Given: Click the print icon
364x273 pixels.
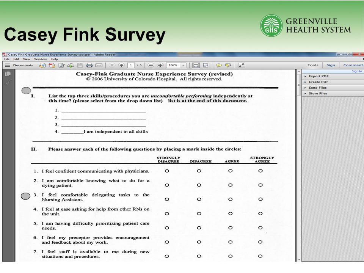Looking at the screenshot, I should 89,65.
